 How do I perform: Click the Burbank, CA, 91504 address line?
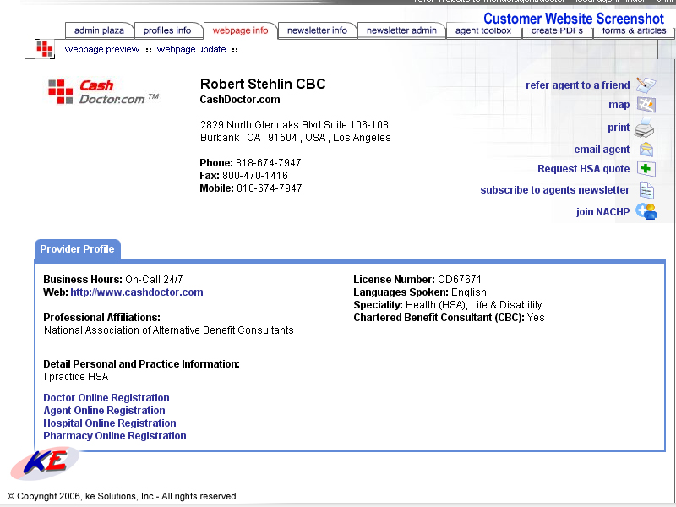[x=296, y=138]
